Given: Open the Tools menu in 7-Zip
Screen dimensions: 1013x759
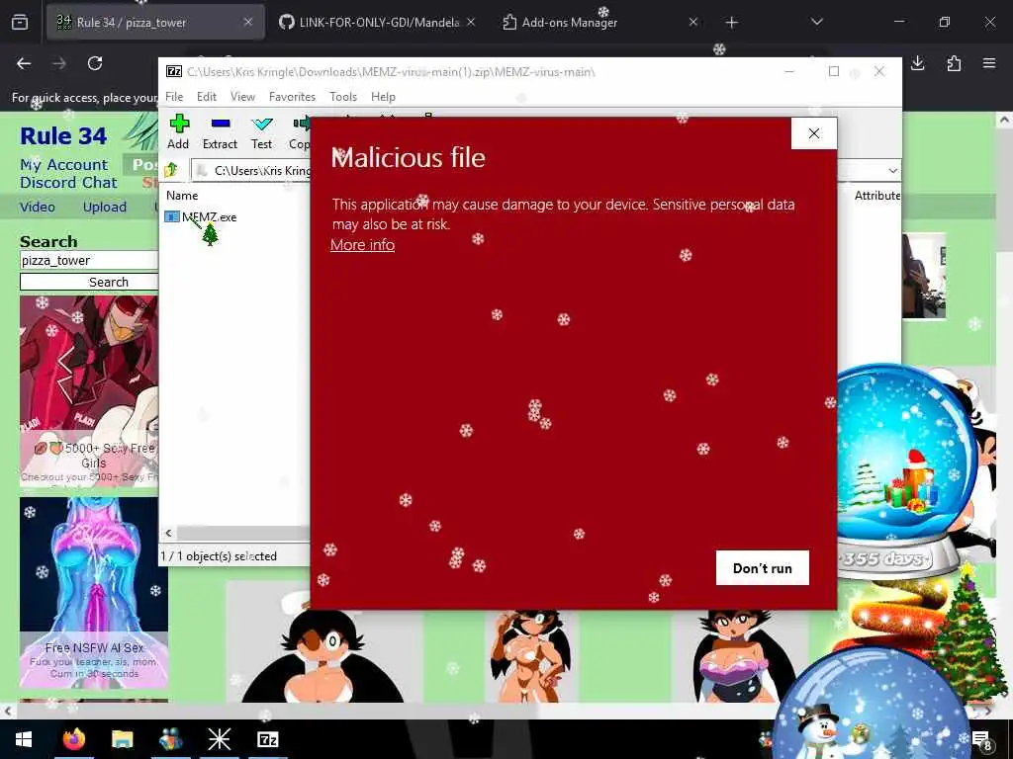Looking at the screenshot, I should pyautogui.click(x=343, y=96).
